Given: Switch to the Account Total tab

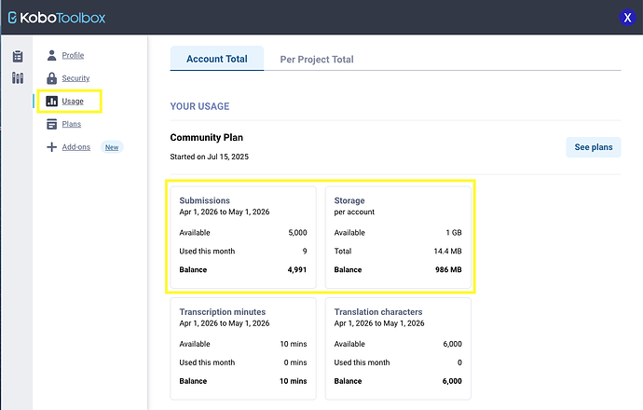Looking at the screenshot, I should 216,59.
